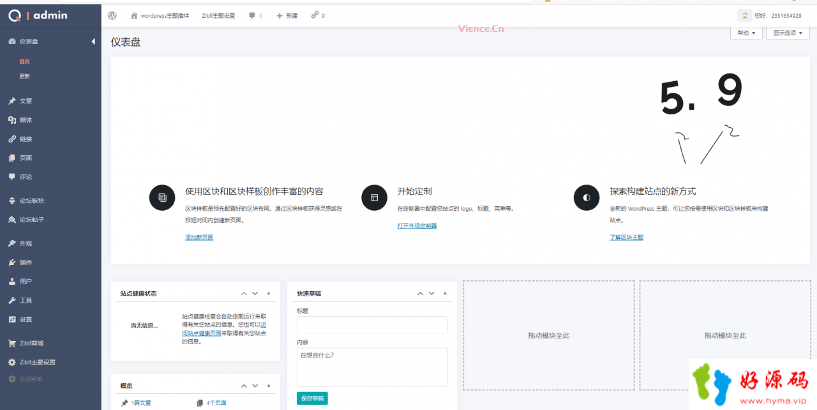
Task: Follow the 添加新页面 link
Action: [x=199, y=238]
